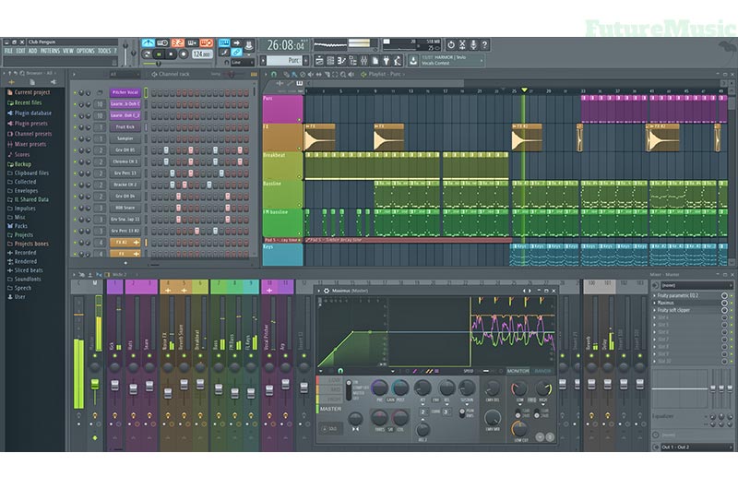The image size is (738, 489).
Task: Click the Keys track header in playlist
Action: (282, 254)
